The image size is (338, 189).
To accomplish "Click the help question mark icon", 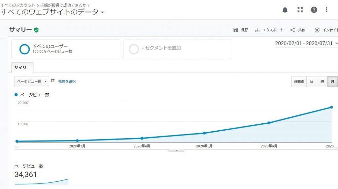I will click(314, 10).
